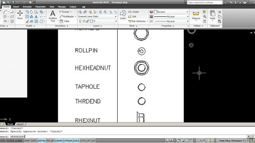Click the Quick Access Plot printer icon
This screenshot has height=143, width=255.
click(30, 2)
